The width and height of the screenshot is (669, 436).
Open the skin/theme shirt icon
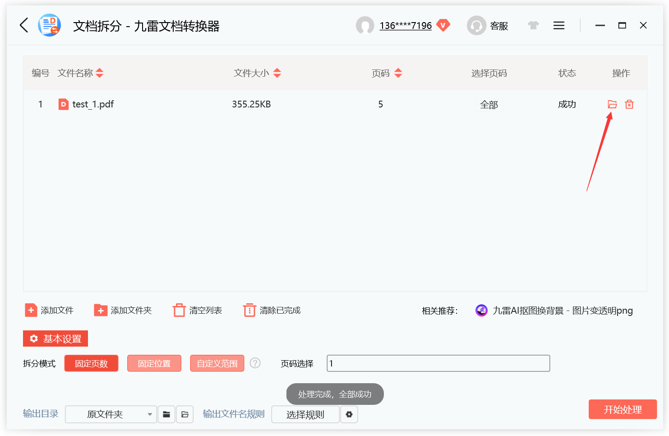pyautogui.click(x=533, y=26)
